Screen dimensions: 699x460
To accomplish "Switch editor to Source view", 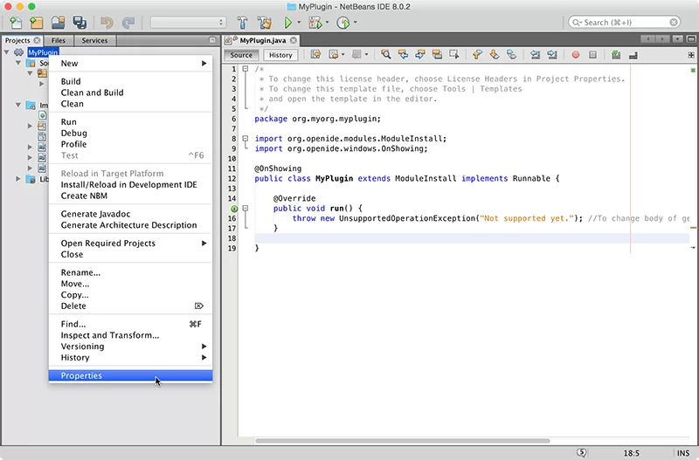I will point(241,55).
